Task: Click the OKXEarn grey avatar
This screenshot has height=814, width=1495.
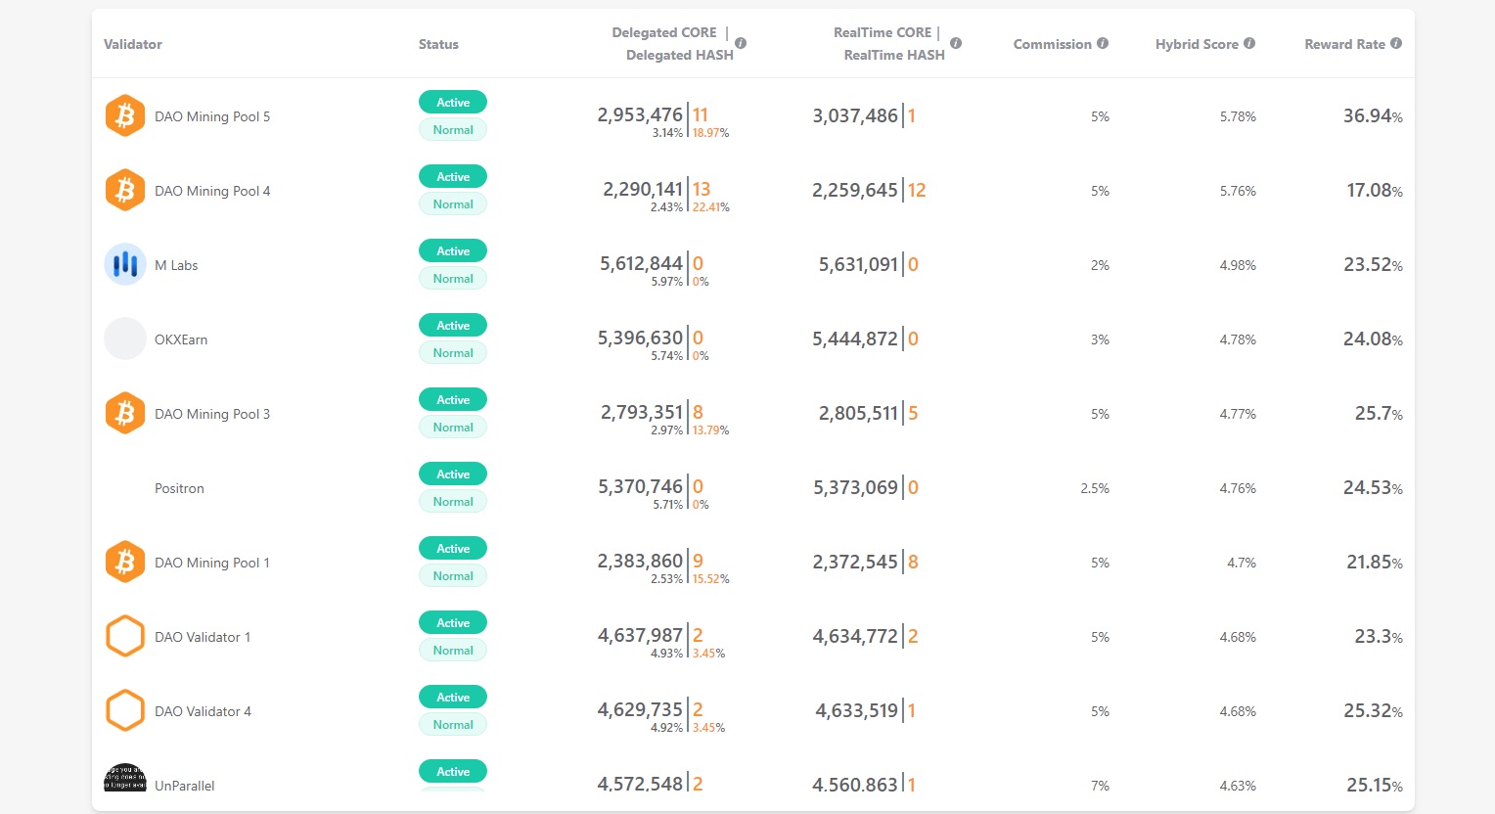Action: click(x=125, y=339)
